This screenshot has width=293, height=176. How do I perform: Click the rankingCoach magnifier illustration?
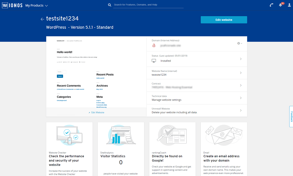pos(172,135)
